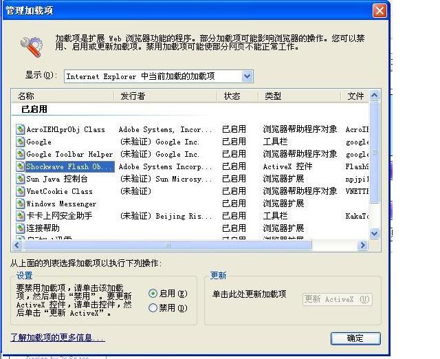Screen dimensions: 440x359
Task: Sort list by 名称 column header
Action: coord(63,96)
